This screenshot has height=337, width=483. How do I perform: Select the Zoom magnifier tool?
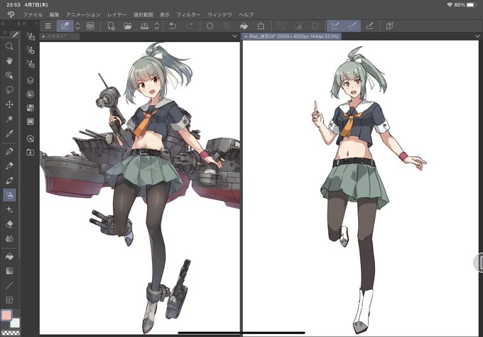click(x=9, y=46)
